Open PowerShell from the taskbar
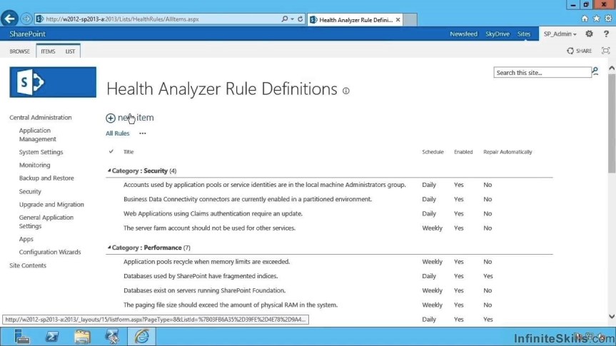The image size is (616, 346). pyautogui.click(x=52, y=337)
